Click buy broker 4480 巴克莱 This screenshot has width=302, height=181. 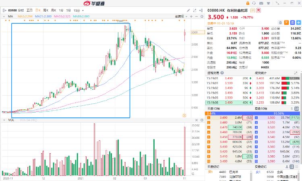coord(229,172)
